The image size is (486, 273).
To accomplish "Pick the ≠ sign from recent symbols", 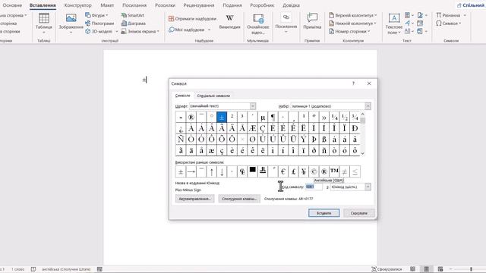I will pos(344,171).
